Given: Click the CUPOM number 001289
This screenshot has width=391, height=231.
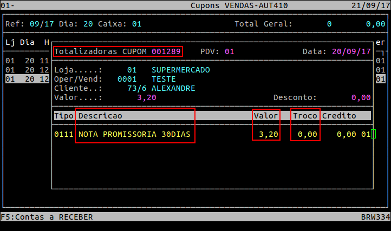Looking at the screenshot, I should [x=166, y=51].
